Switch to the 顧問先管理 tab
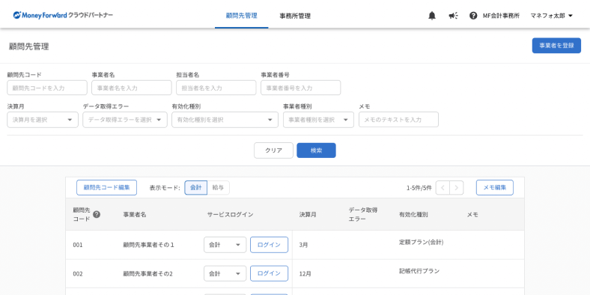The width and height of the screenshot is (590, 295). point(242,16)
